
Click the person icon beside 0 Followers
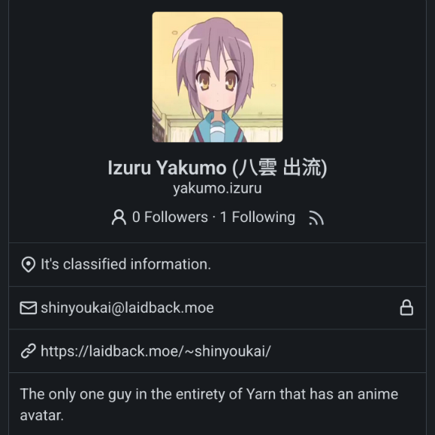119,217
